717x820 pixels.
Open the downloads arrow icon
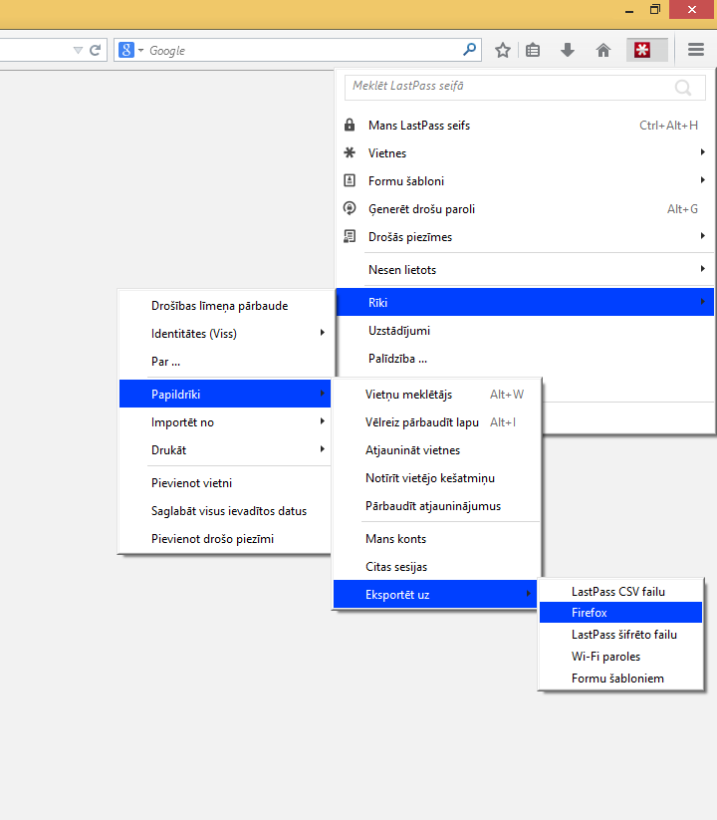pos(568,50)
